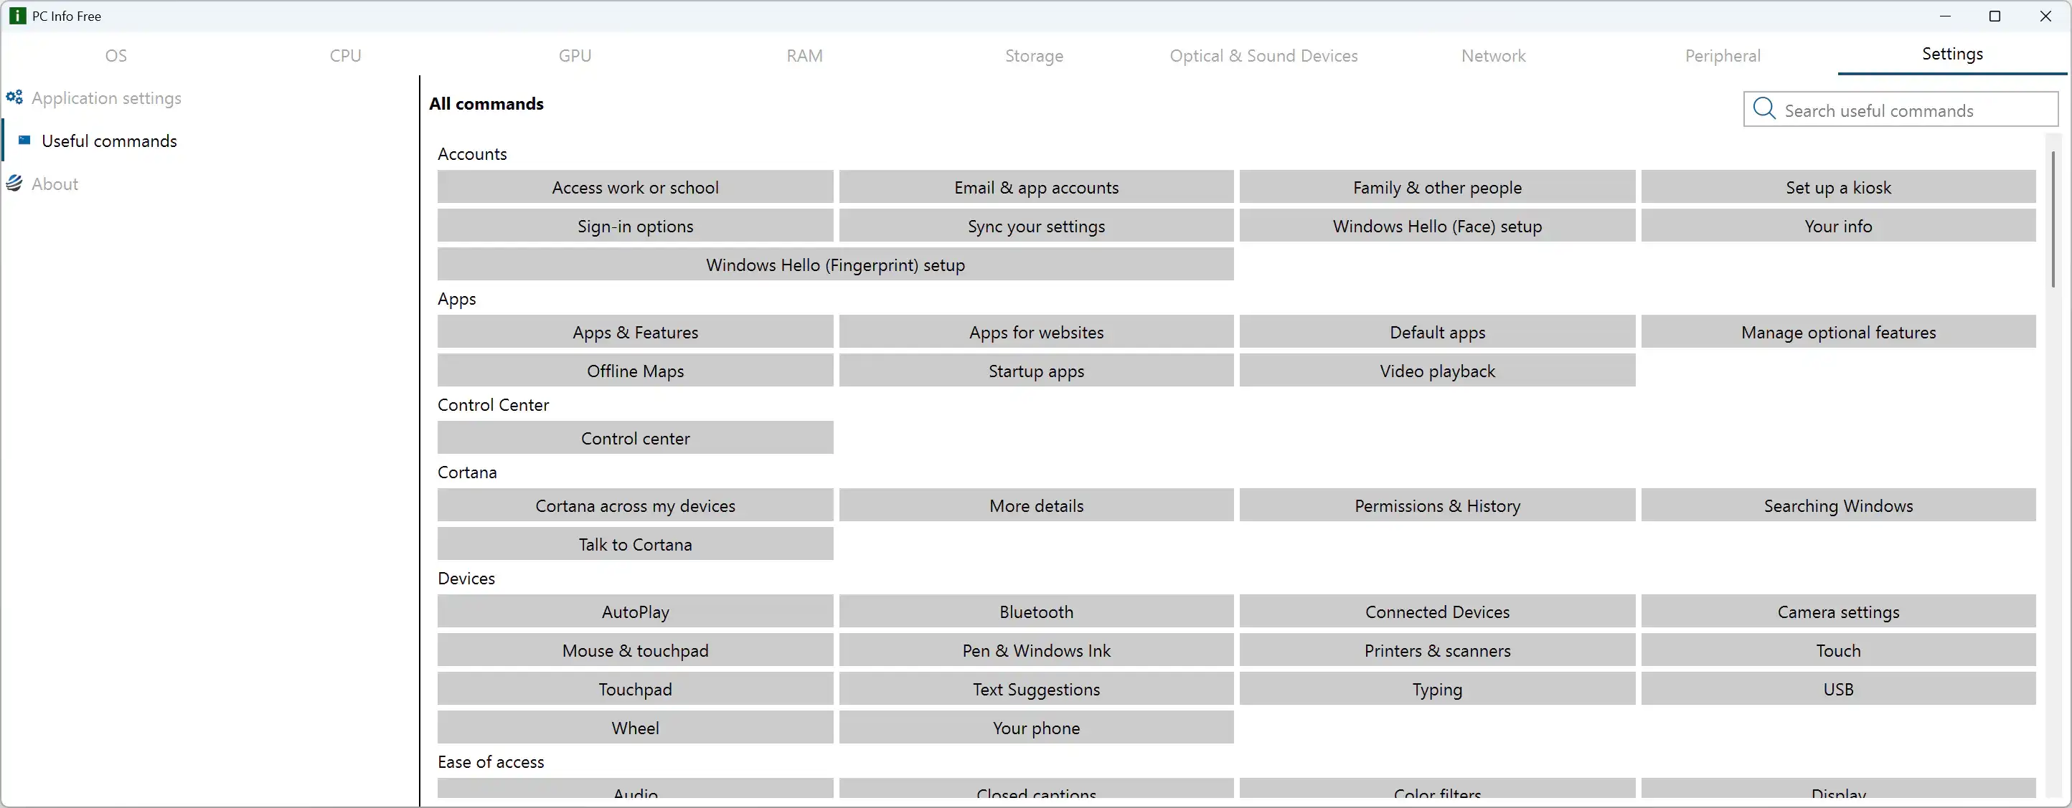Open the Startup apps command
Screen dimensions: 2072x808
pyautogui.click(x=1036, y=371)
